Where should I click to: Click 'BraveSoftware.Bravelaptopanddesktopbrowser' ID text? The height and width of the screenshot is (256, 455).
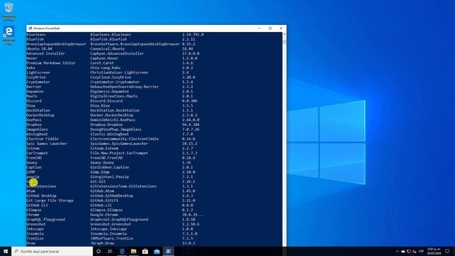coord(135,44)
